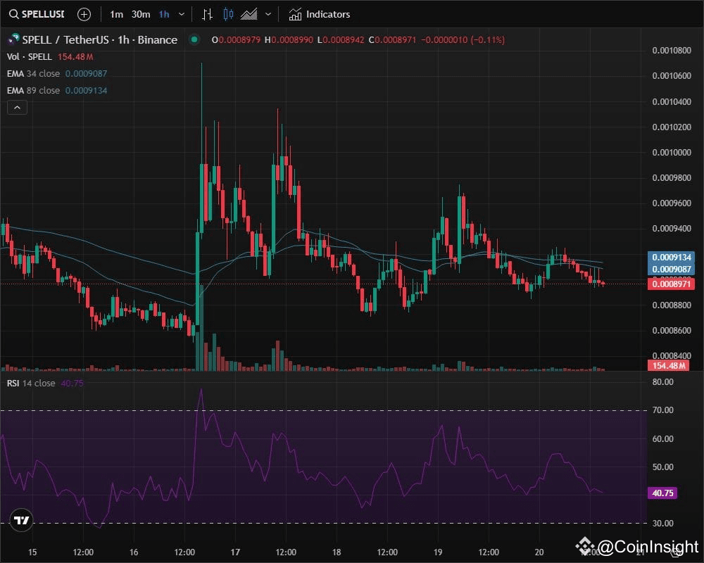This screenshot has width=704, height=563.
Task: Expand the interval dropdown chevron
Action: [x=180, y=14]
